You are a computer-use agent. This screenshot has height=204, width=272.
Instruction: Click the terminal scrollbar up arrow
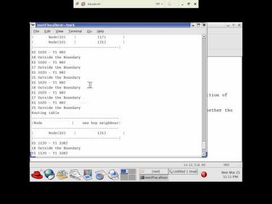pyautogui.click(x=203, y=36)
